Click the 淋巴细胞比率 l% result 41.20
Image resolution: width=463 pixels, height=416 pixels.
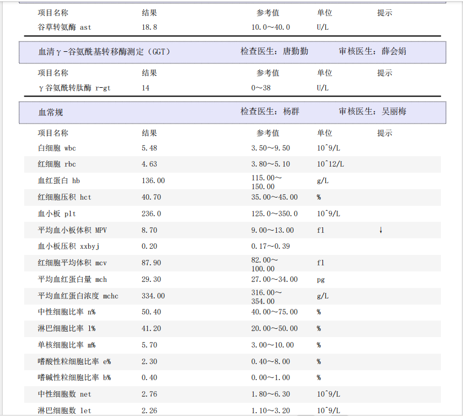[x=150, y=329]
